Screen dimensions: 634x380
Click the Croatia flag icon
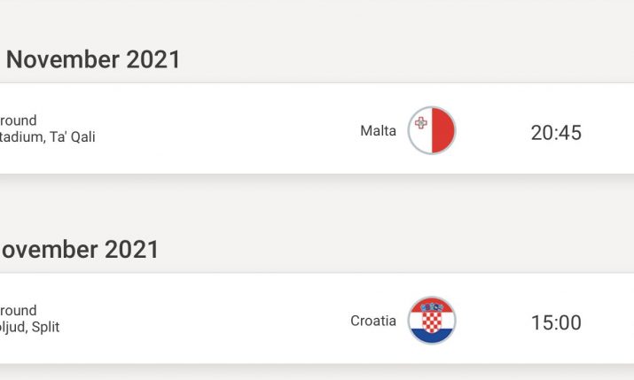pos(431,321)
